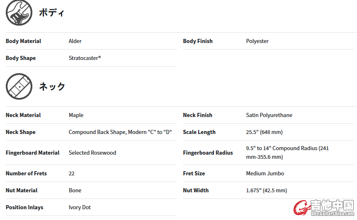Click the Fingerboard Radius label
Image resolution: width=357 pixels, height=220 pixels.
click(x=208, y=153)
